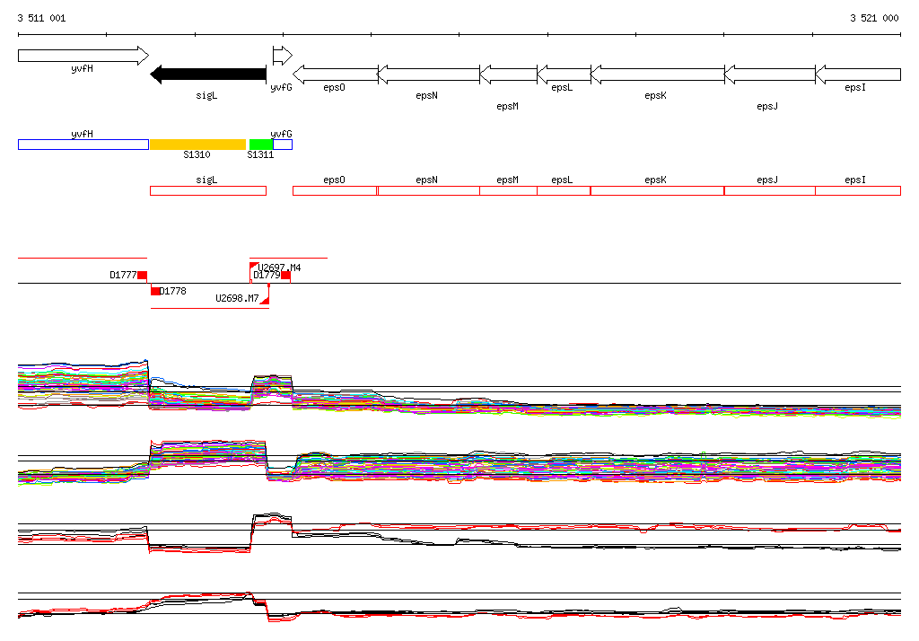Select the white yvfH gene arrow
Viewport: 919px width, 641px height.
(83, 56)
